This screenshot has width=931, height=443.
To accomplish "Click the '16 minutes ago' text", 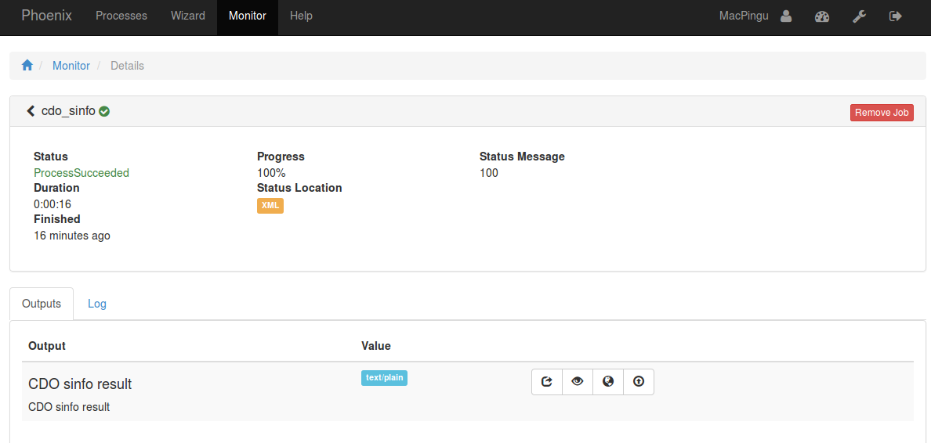I will click(x=72, y=236).
